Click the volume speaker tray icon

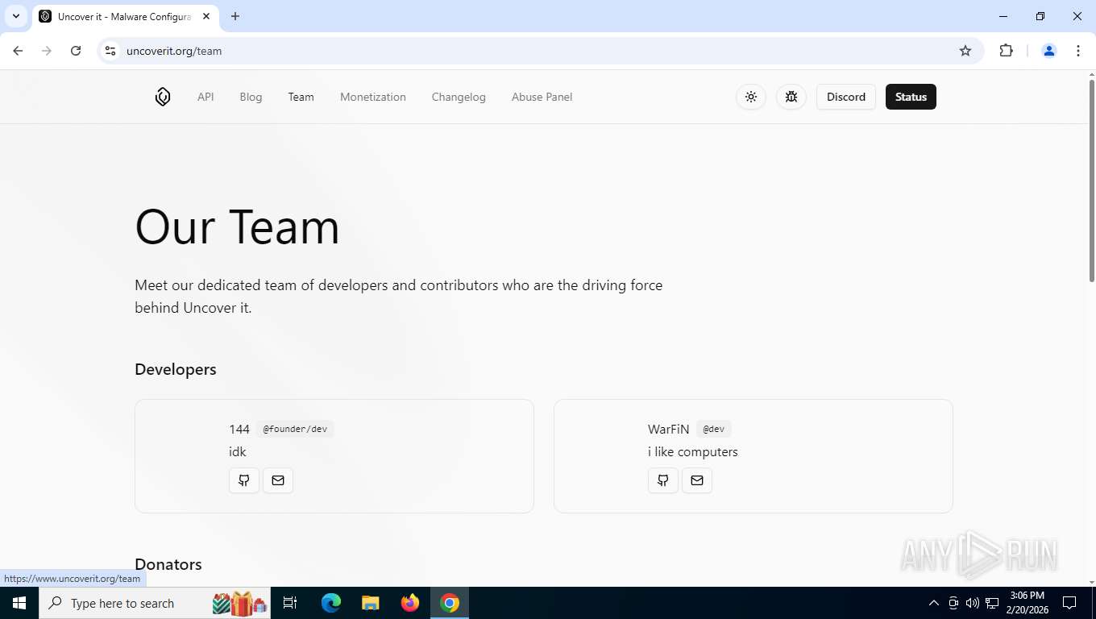[x=973, y=603]
